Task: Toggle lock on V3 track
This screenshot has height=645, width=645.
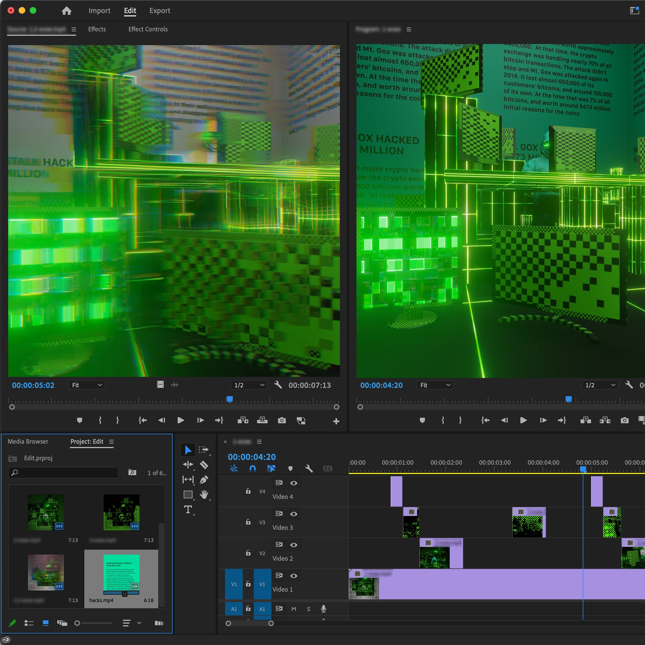Action: [x=248, y=522]
